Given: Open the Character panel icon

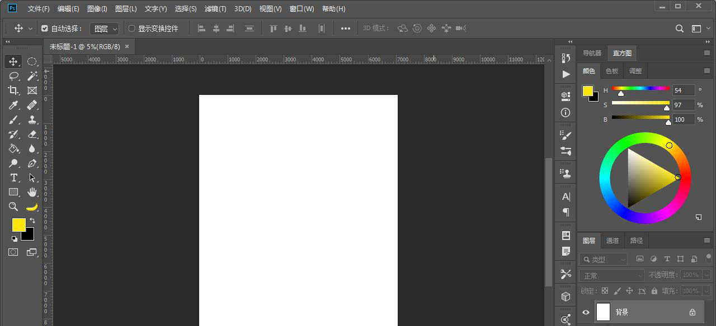Looking at the screenshot, I should coord(566,196).
